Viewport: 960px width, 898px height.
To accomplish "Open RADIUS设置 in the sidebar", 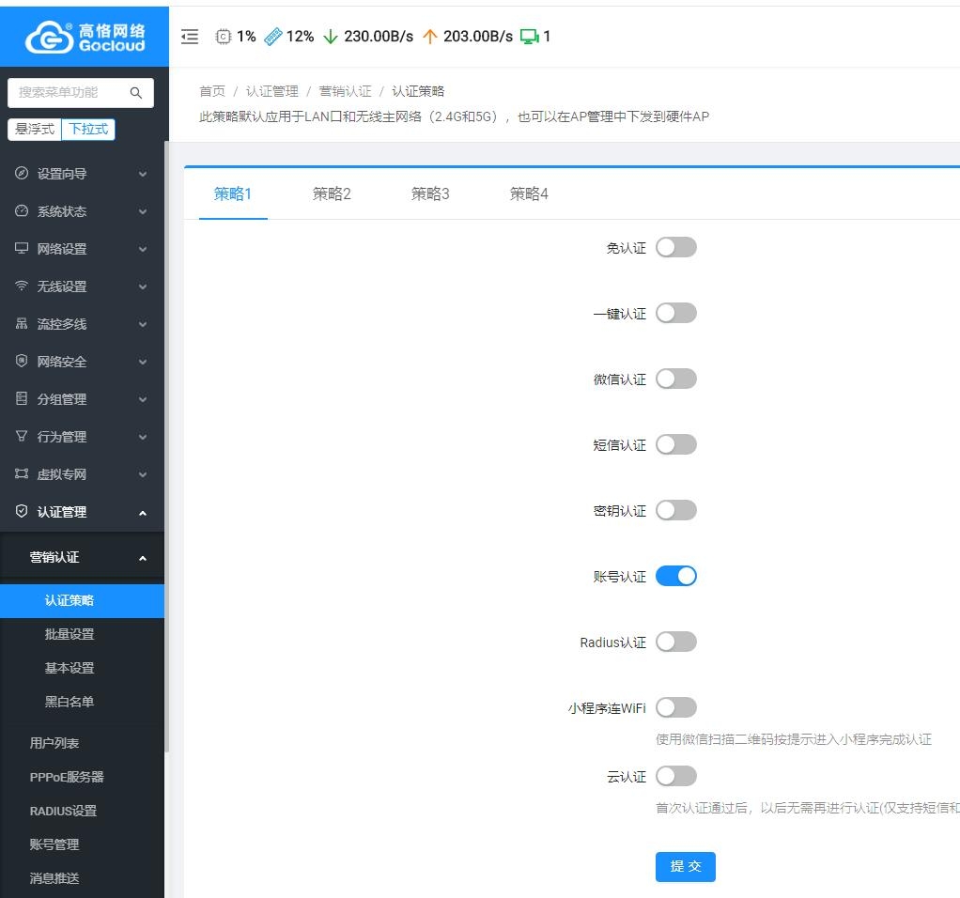I will [x=82, y=811].
